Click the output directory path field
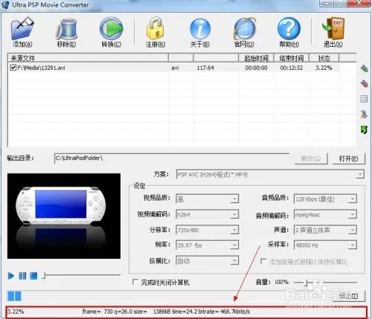Screen dimensions: 372x319 pyautogui.click(x=172, y=158)
